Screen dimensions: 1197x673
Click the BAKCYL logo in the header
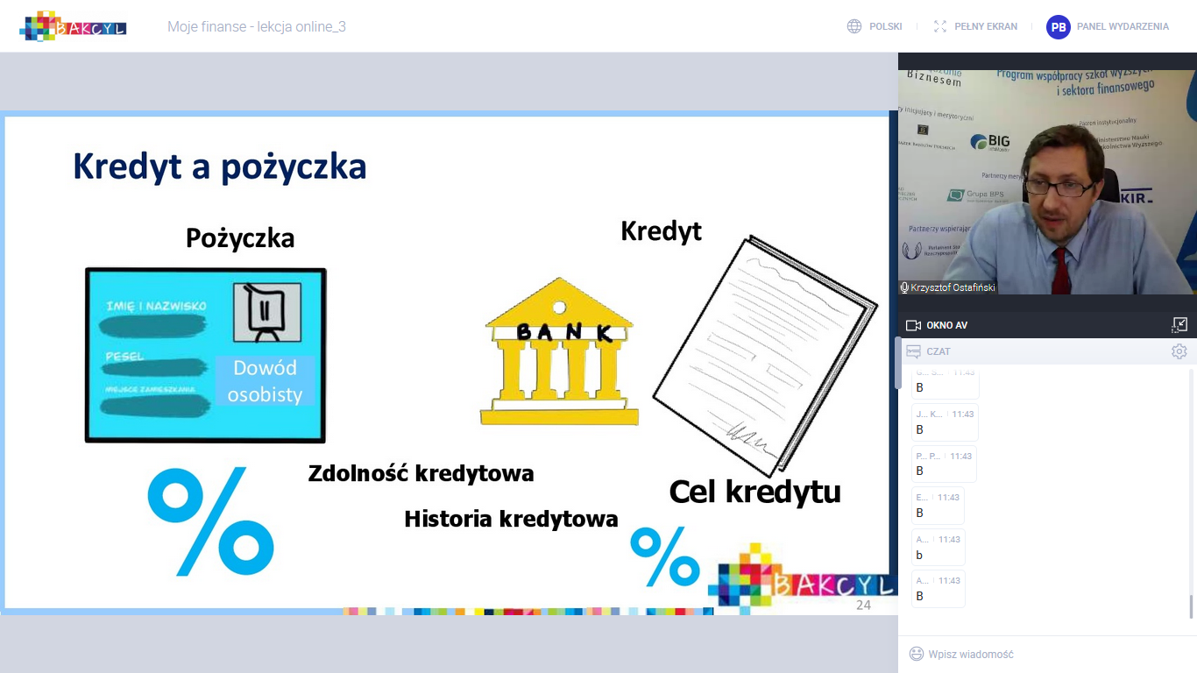[x=74, y=26]
